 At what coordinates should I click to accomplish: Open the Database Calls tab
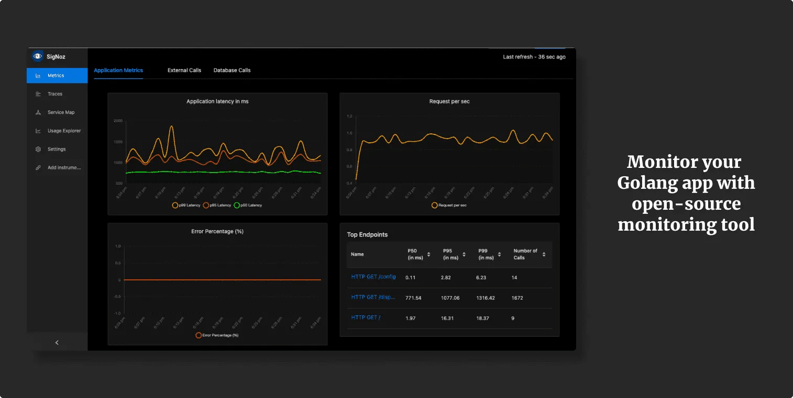tap(232, 70)
